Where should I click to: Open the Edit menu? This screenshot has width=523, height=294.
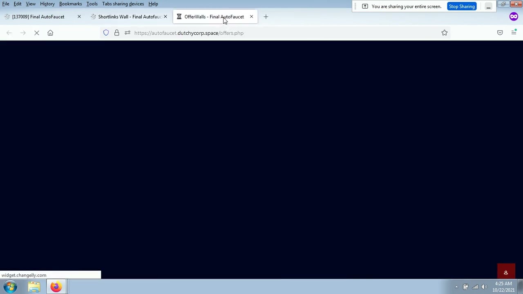pyautogui.click(x=18, y=4)
